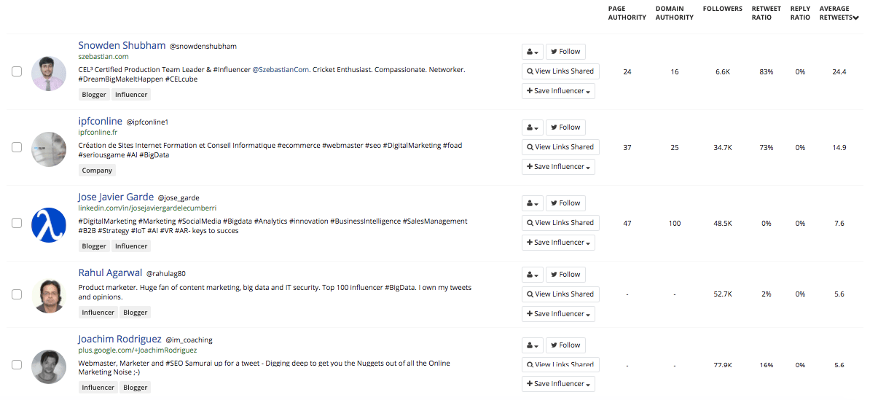The height and width of the screenshot is (400, 870).
Task: Select the Snowden Shubham checkbox
Action: 17,71
